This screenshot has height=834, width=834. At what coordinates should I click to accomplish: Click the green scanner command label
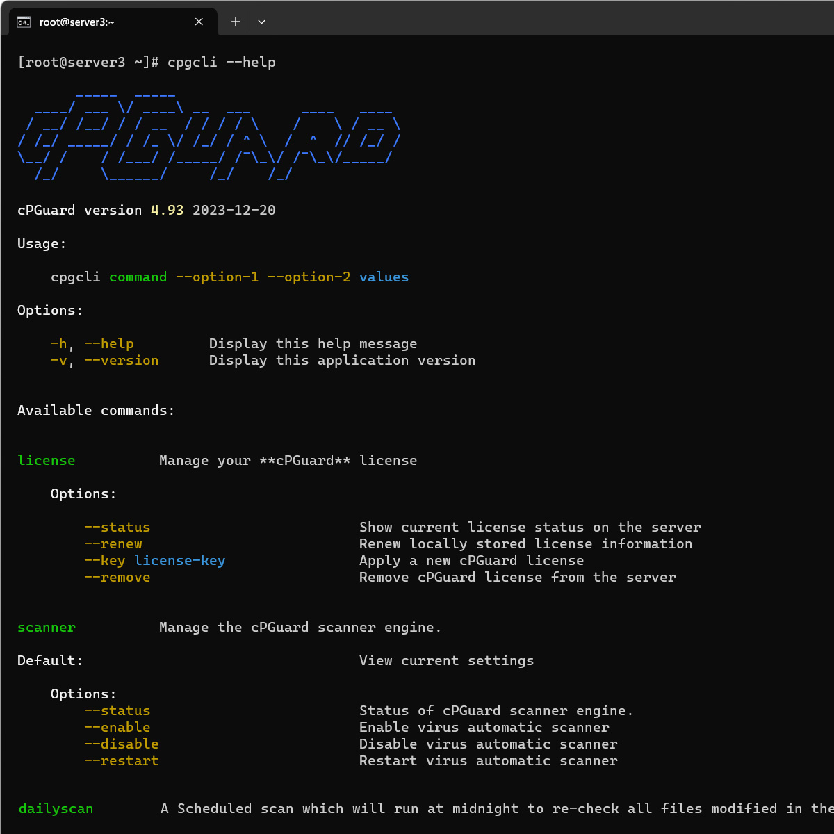(x=46, y=627)
